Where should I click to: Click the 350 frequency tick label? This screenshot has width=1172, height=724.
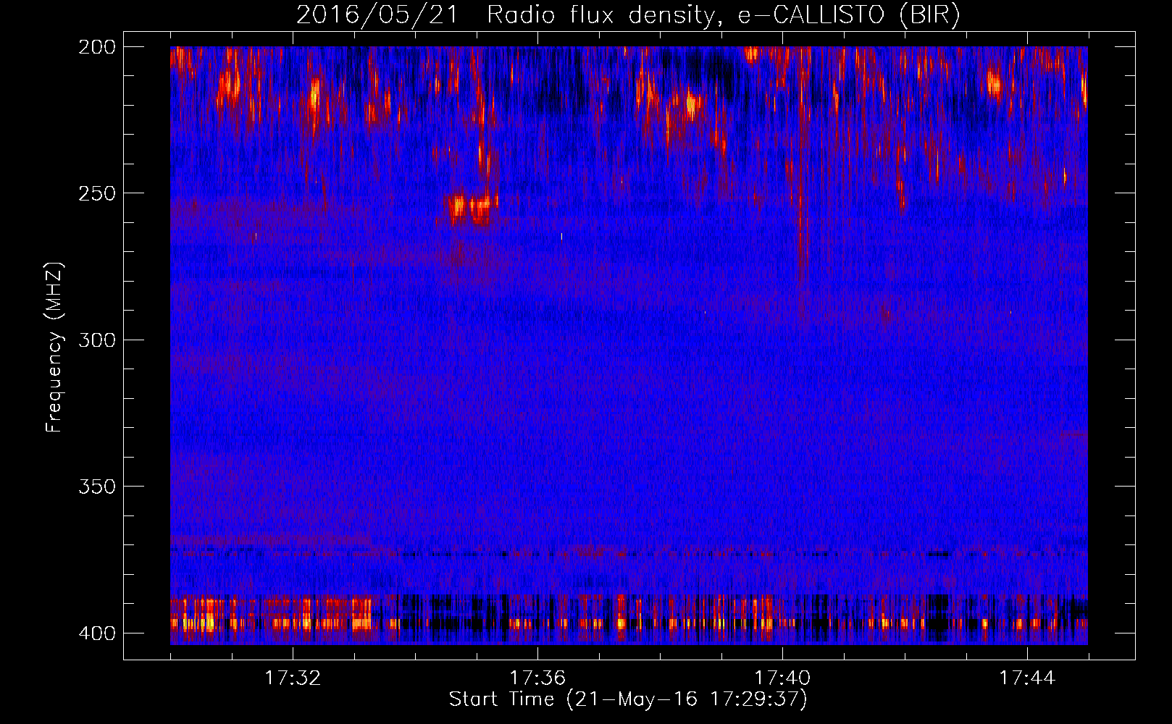97,487
